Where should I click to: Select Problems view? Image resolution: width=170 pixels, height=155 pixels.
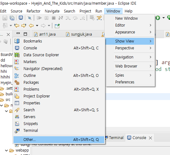coord(59,89)
